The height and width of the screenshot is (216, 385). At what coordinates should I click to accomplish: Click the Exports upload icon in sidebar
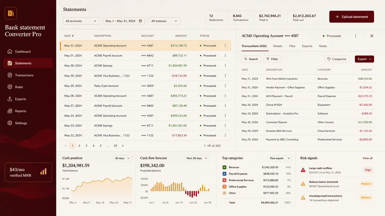[x=10, y=99]
